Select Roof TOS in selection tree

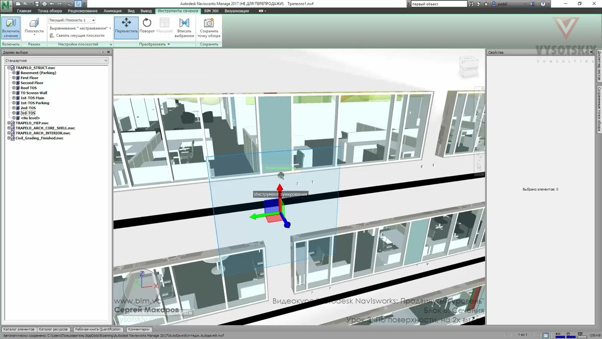click(29, 88)
